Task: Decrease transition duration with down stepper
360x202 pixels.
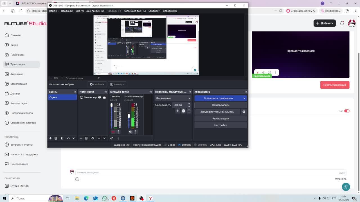Action: (189, 106)
